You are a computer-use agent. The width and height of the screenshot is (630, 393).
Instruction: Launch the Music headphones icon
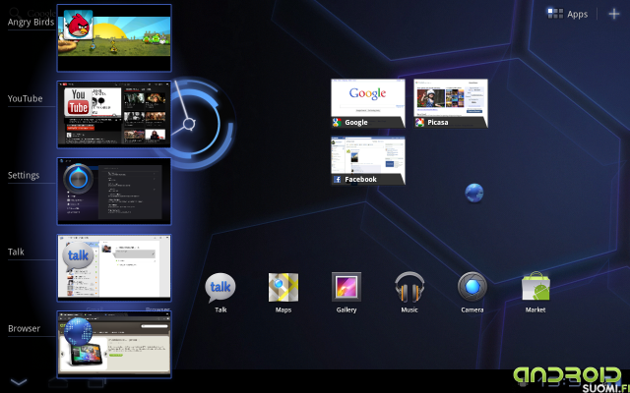(x=409, y=287)
